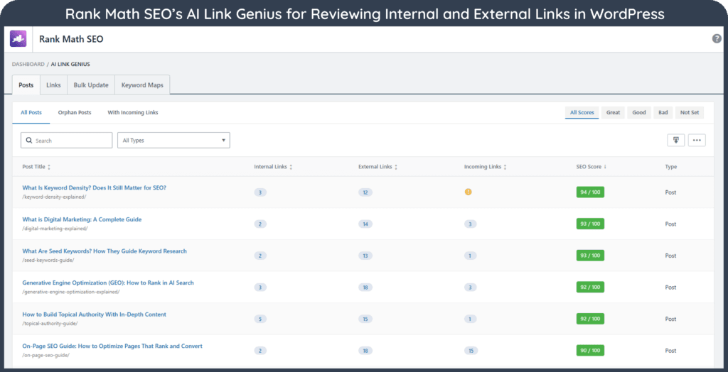The image size is (728, 372).
Task: Click external links count 12 for Keyword Density
Action: [365, 192]
